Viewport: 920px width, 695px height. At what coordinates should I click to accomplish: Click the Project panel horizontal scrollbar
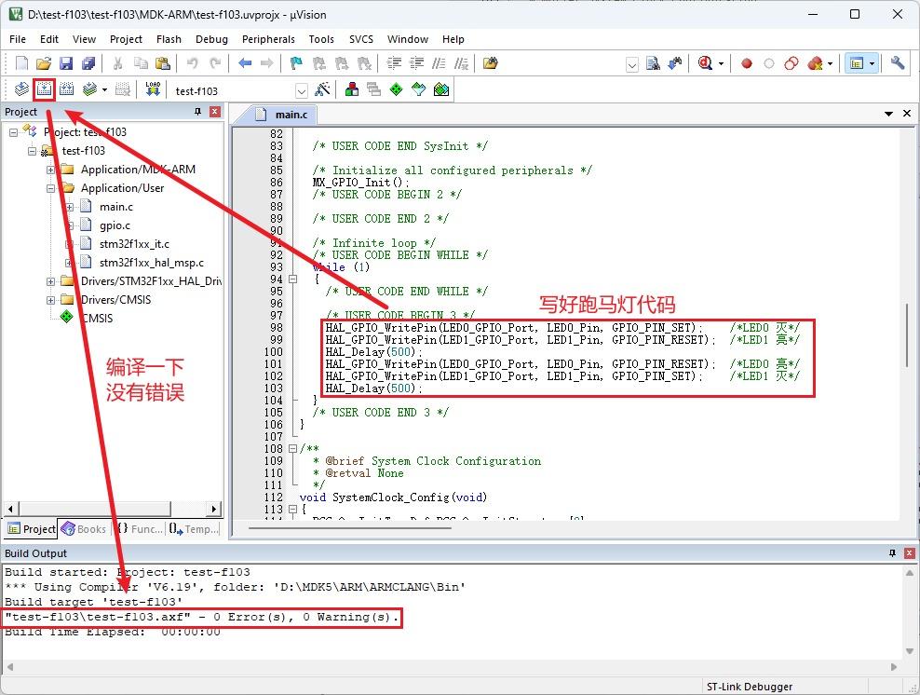(x=112, y=509)
